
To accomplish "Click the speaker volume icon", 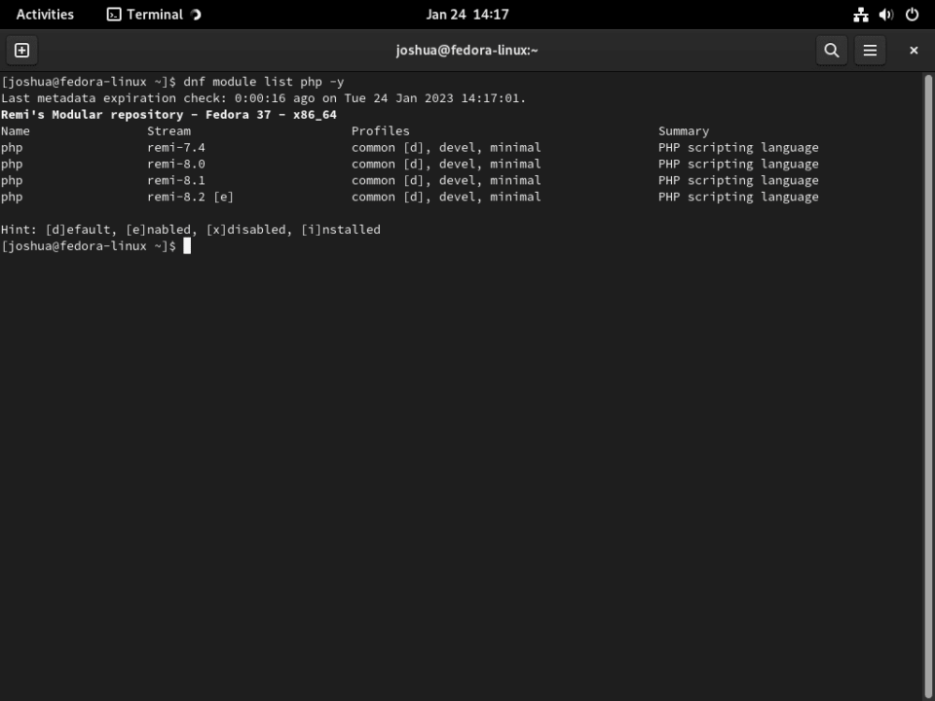I will click(x=885, y=14).
